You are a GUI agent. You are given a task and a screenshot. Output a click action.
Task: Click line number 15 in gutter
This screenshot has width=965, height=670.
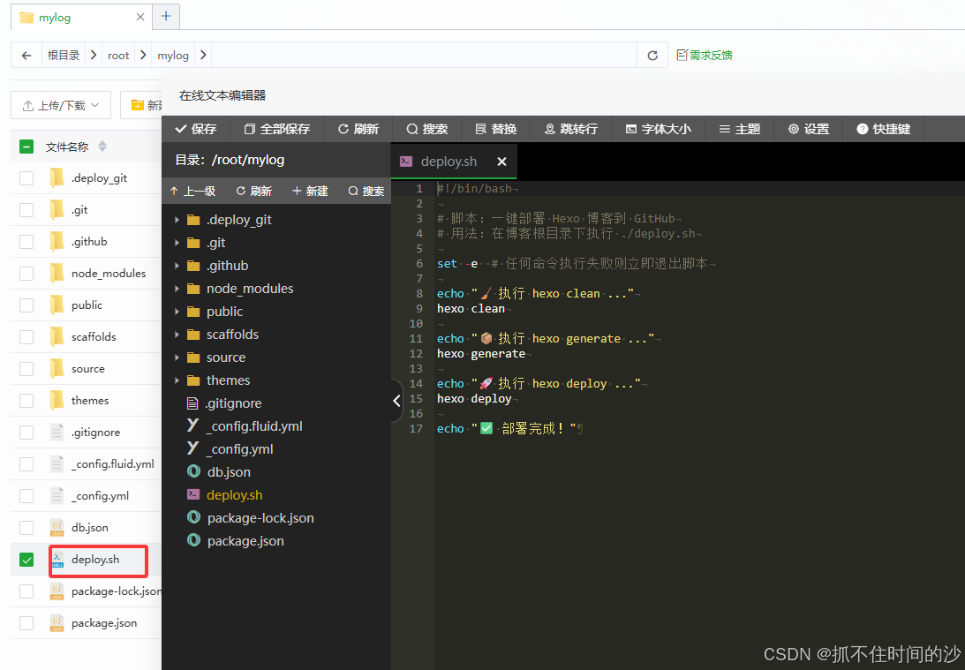[416, 399]
